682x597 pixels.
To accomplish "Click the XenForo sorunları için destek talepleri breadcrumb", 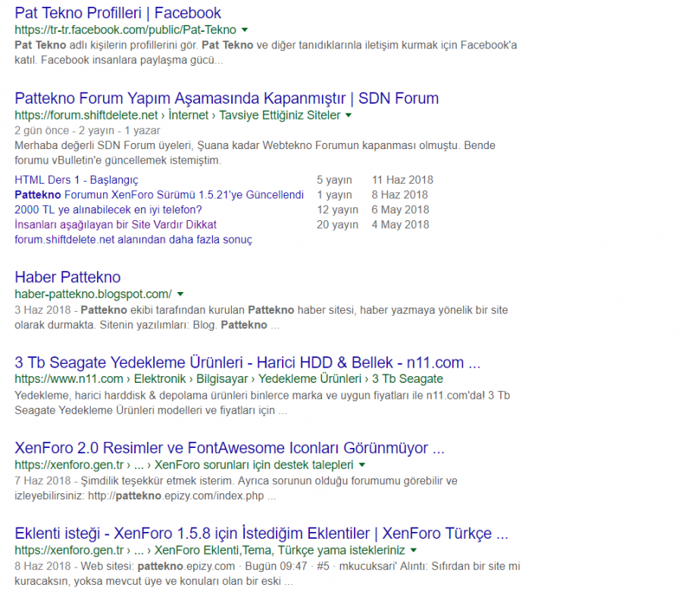I will pyautogui.click(x=254, y=465).
